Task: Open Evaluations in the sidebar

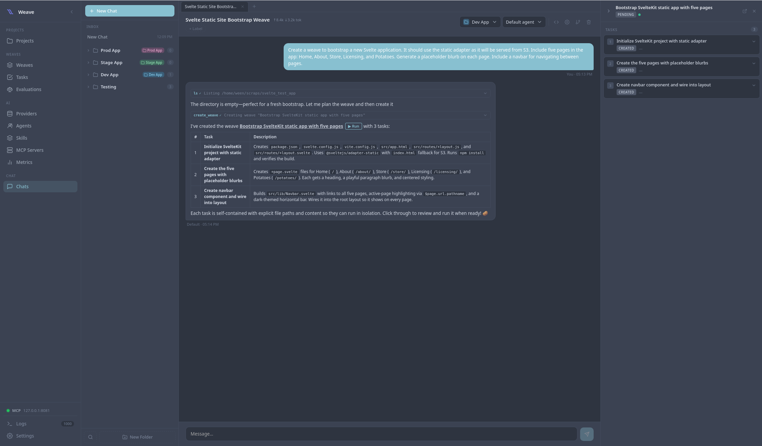Action: point(40,89)
